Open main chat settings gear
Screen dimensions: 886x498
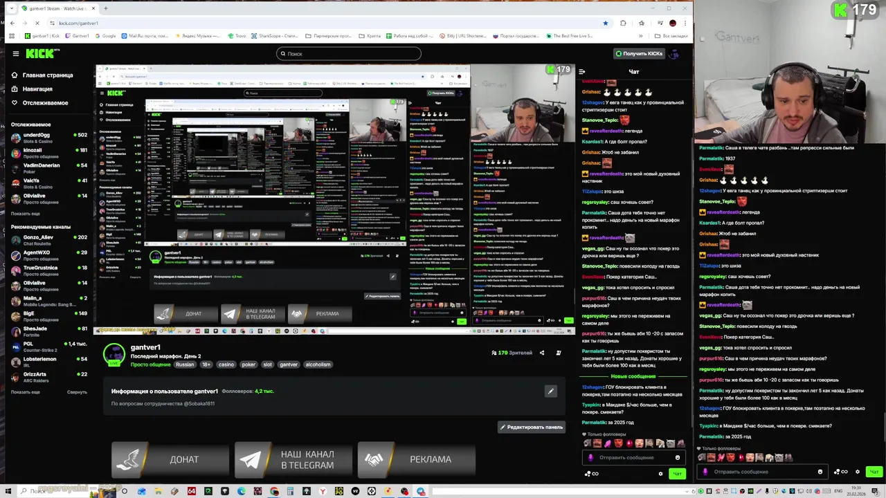pos(660,474)
